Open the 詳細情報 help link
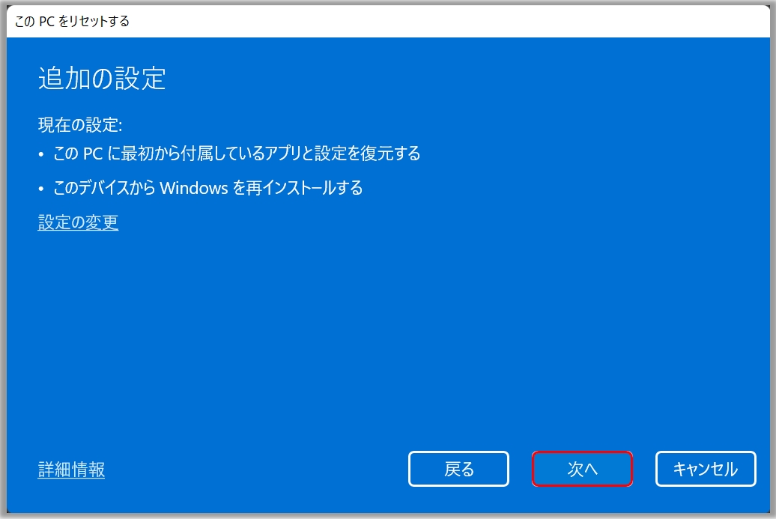This screenshot has height=519, width=776. coord(71,470)
